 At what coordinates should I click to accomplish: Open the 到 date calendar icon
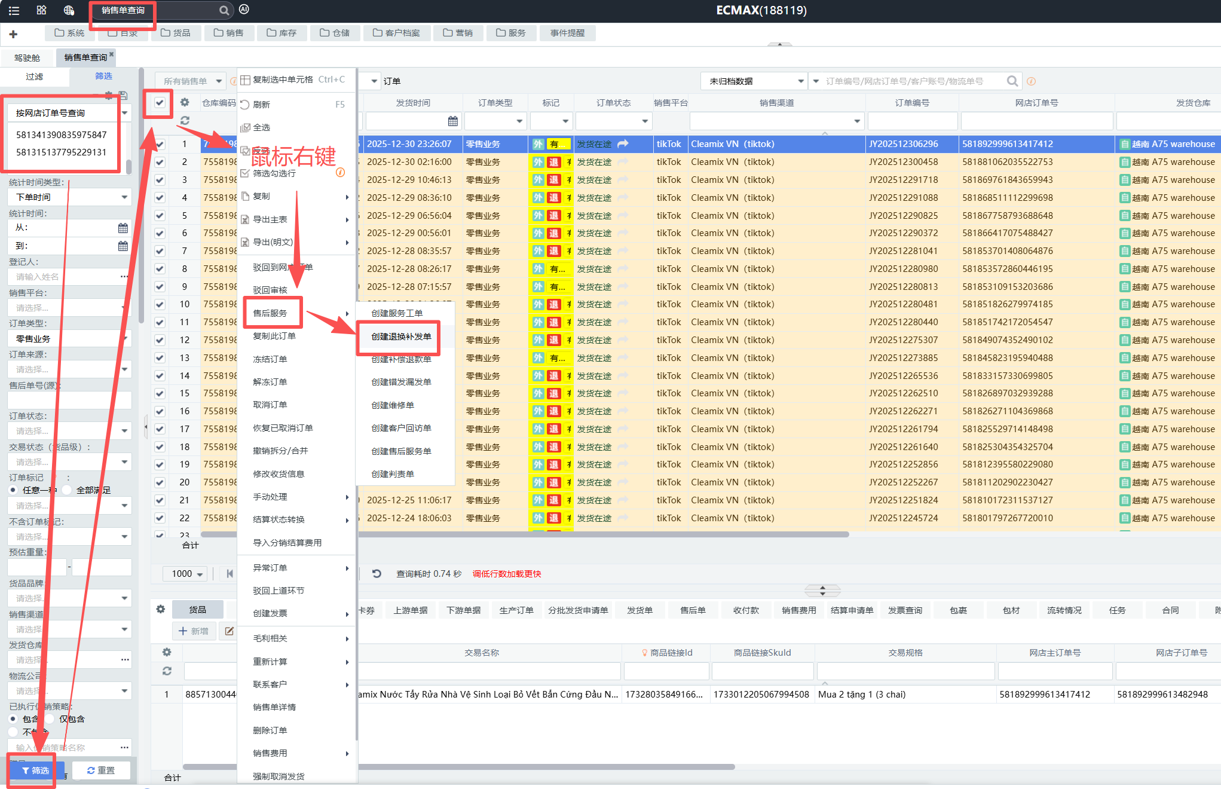[123, 246]
